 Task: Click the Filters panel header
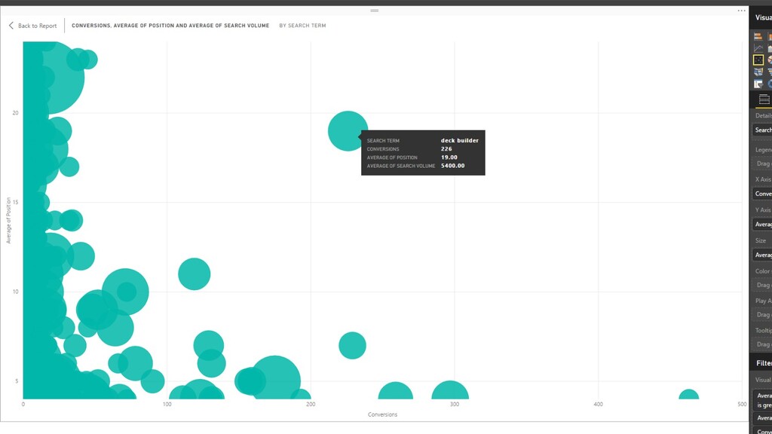coord(761,363)
